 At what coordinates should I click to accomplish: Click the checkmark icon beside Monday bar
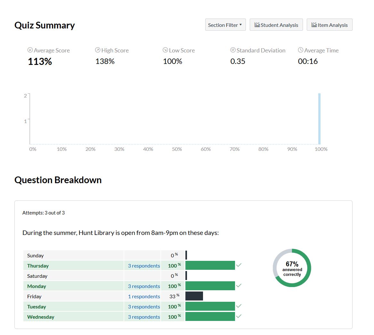click(x=239, y=285)
